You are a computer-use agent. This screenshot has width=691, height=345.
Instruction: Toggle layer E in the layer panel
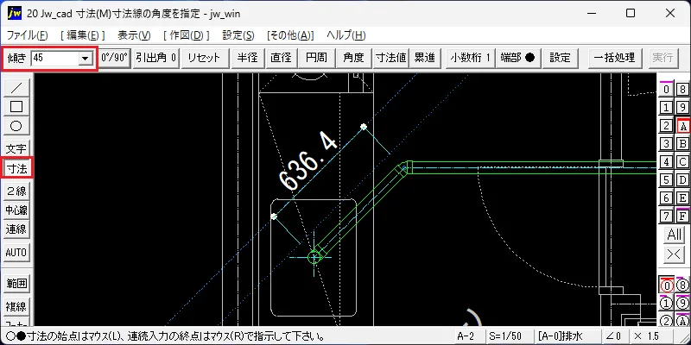[x=682, y=198]
